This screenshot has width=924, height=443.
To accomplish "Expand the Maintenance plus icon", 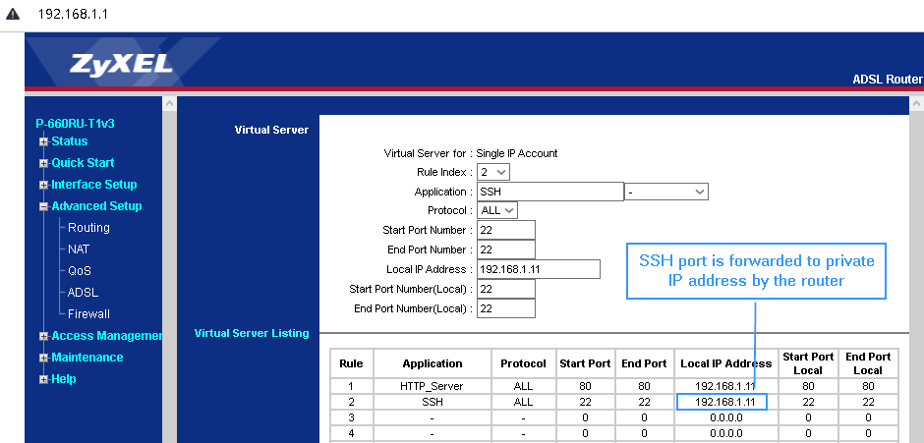I will pos(44,358).
